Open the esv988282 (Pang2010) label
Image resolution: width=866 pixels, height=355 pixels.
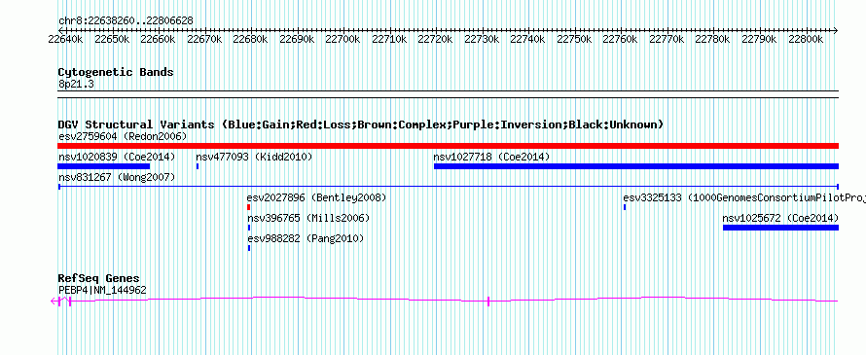306,238
